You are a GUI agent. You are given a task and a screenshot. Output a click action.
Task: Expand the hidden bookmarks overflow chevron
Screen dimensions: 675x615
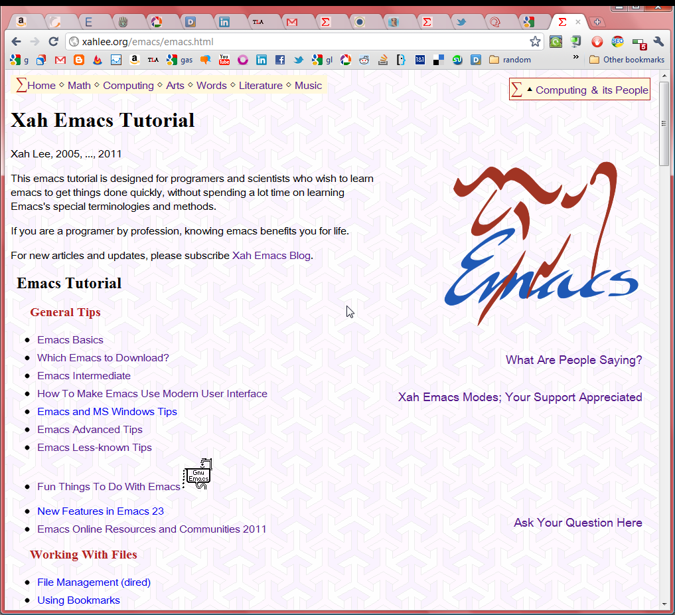[575, 57]
